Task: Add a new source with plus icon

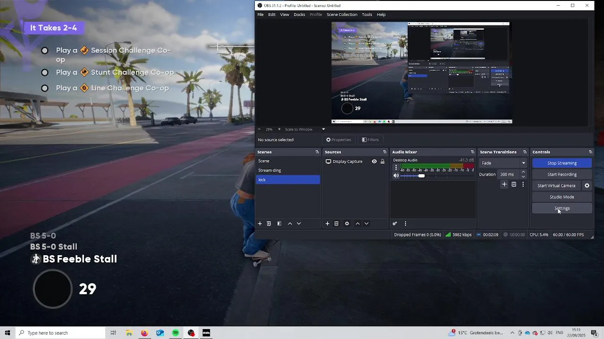Action: [x=327, y=224]
